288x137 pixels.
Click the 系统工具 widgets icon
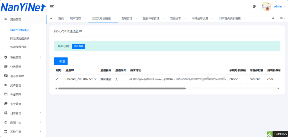tap(6, 131)
